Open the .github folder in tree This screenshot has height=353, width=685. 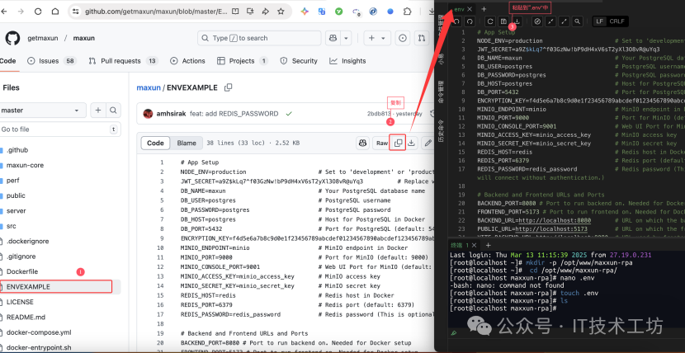click(17, 149)
